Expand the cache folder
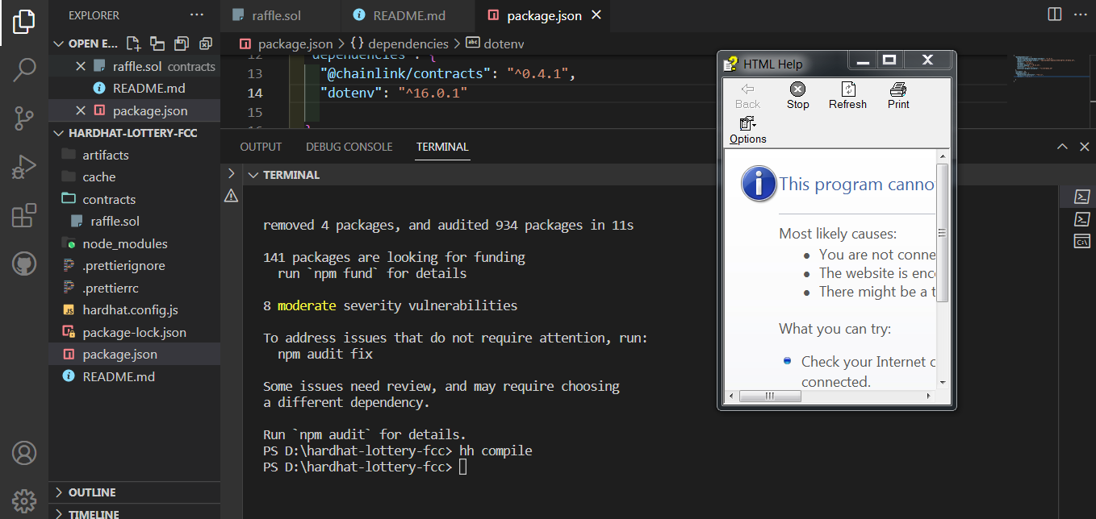 click(x=98, y=177)
